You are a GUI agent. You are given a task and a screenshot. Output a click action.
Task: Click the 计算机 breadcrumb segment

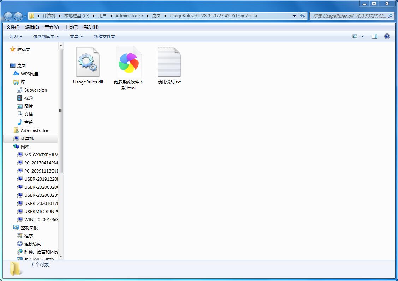49,16
